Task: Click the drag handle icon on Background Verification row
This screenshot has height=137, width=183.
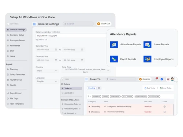Action: pos(105,107)
